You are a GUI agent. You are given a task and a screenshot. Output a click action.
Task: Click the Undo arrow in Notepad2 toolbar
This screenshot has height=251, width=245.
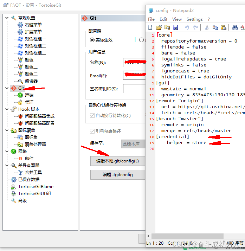(x=187, y=27)
